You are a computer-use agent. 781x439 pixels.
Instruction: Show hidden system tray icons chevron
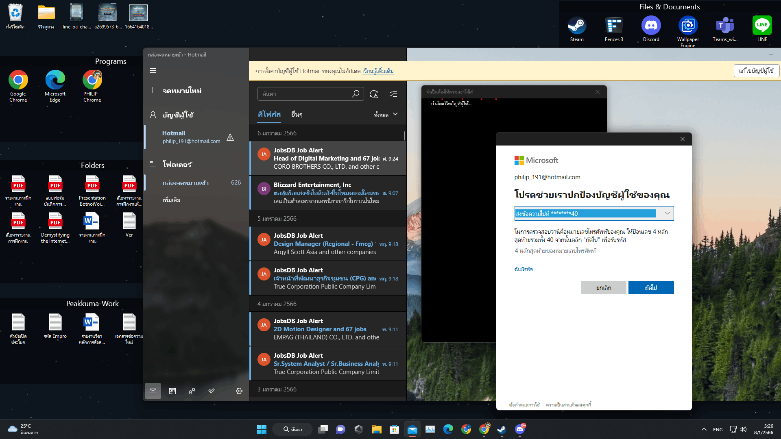tap(704, 429)
